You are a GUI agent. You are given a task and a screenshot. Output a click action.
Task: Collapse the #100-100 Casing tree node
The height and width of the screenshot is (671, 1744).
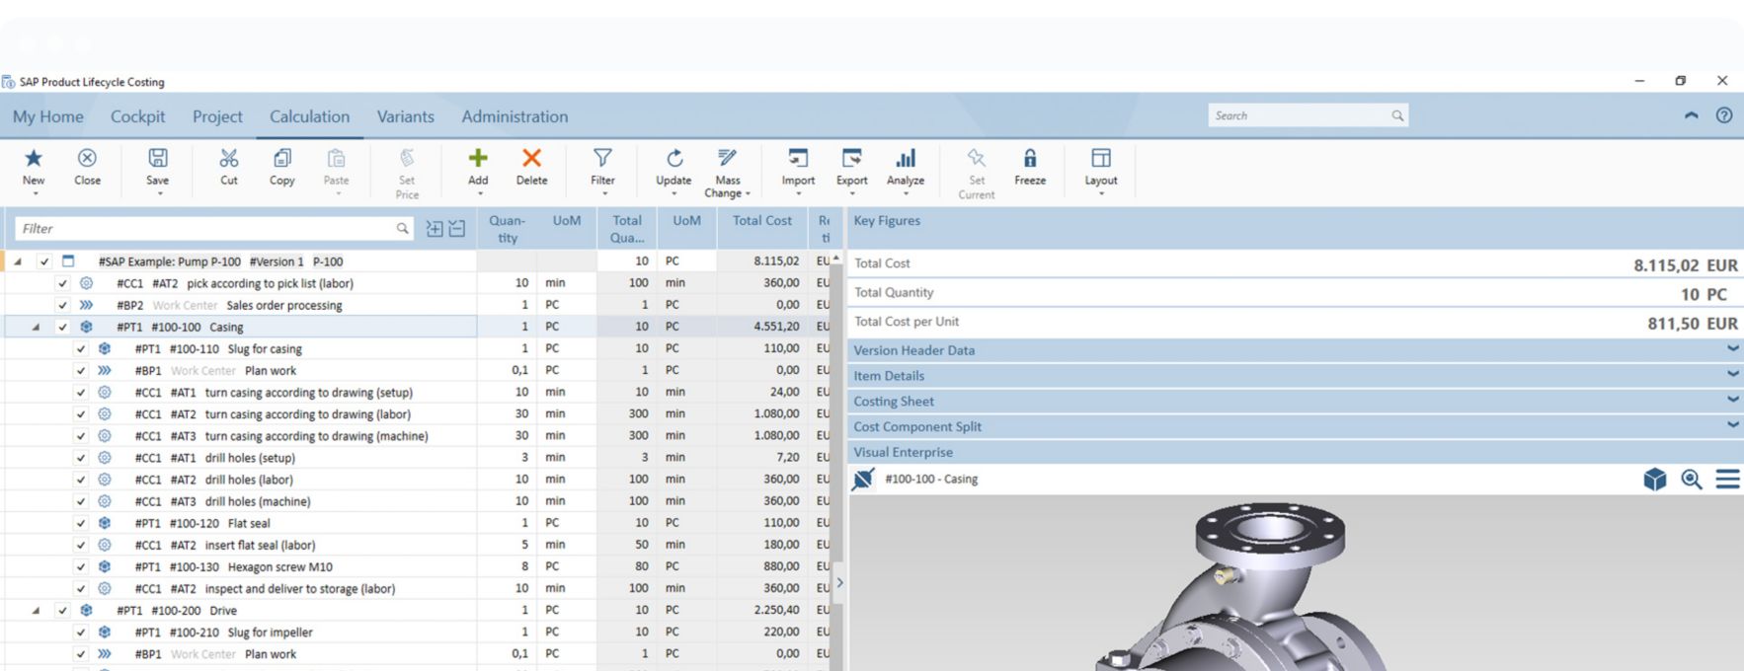(36, 328)
